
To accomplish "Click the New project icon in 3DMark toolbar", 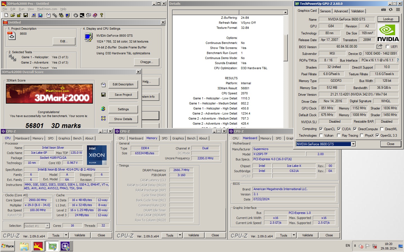I will (6, 15).
